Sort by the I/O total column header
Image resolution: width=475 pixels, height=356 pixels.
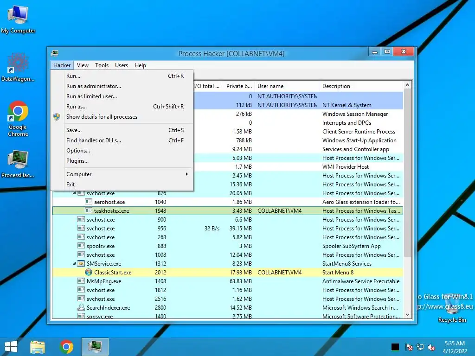[x=208, y=86]
